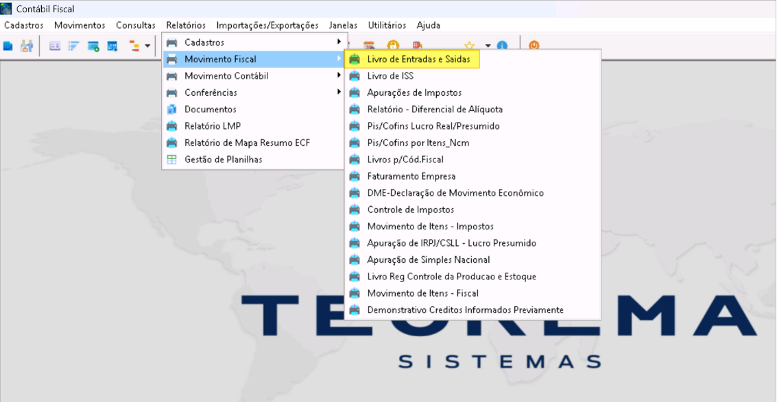Image resolution: width=777 pixels, height=402 pixels.
Task: Click the blue info icon in the toolbar
Action: pos(502,46)
